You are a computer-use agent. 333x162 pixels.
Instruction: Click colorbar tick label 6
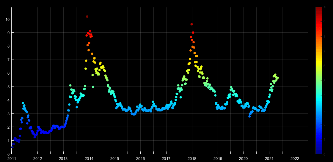pos(324,66)
